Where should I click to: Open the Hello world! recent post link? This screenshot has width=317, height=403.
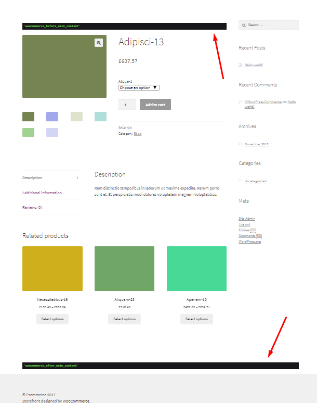coord(254,65)
